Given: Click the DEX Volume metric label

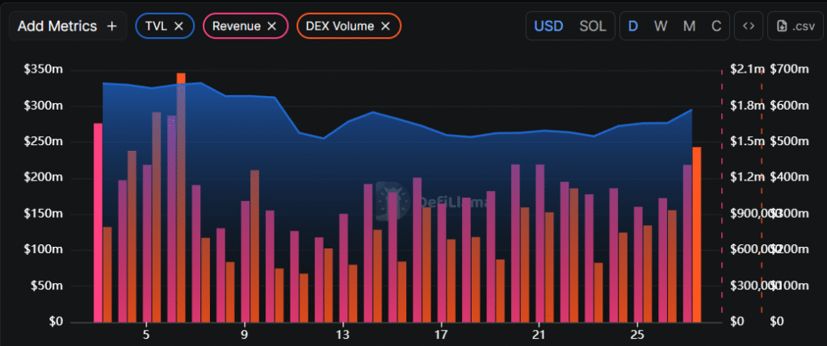Looking at the screenshot, I should click(339, 26).
